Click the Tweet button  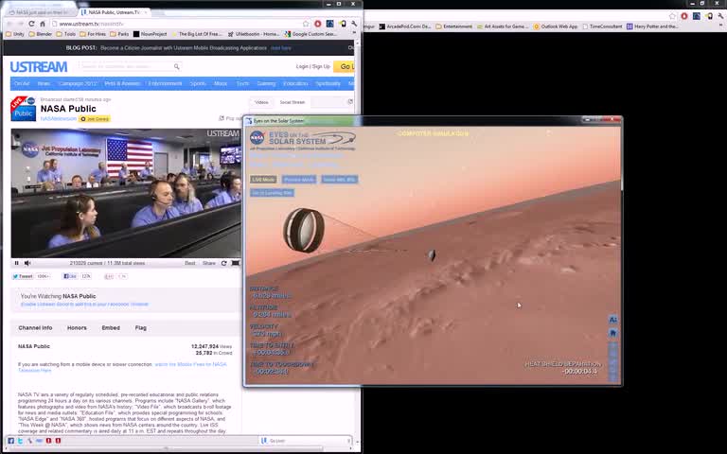tap(23, 276)
